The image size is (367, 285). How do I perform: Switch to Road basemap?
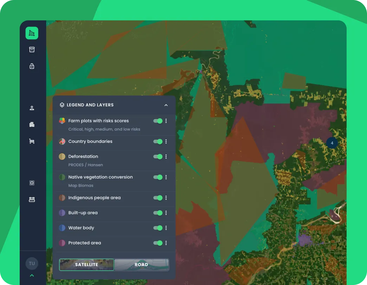point(141,264)
